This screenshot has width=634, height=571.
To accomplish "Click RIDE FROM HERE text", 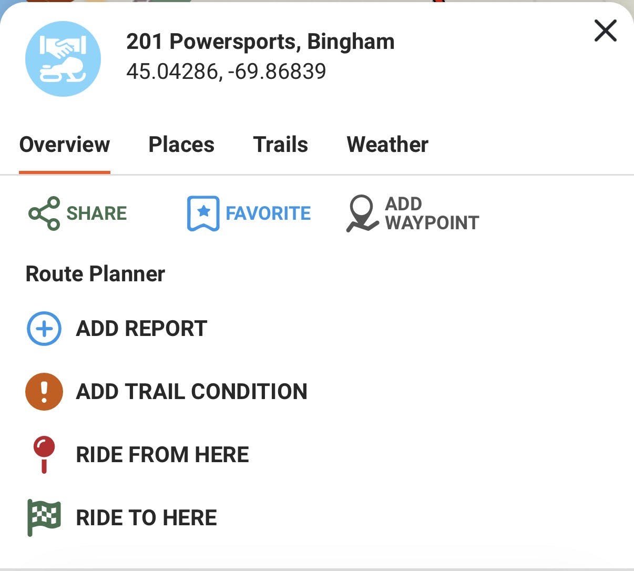I will (x=163, y=454).
